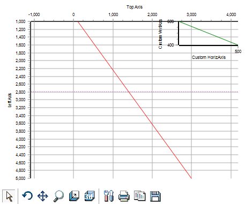
Task: Copy chart using the copy icon
Action: tap(139, 196)
